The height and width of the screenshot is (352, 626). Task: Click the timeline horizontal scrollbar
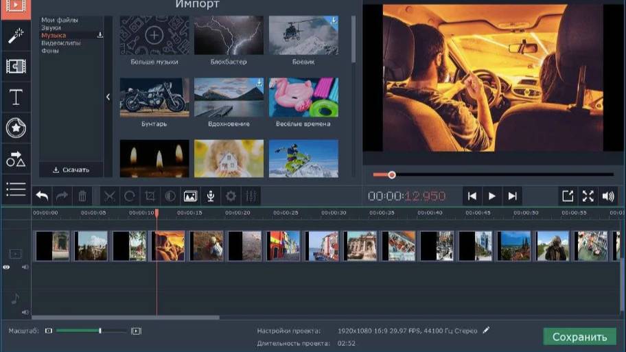click(x=126, y=318)
